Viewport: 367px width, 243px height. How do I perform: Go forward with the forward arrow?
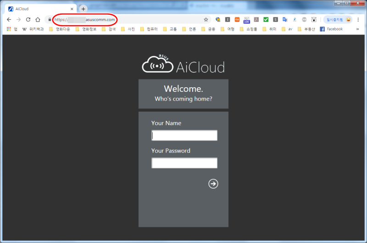pyautogui.click(x=18, y=20)
